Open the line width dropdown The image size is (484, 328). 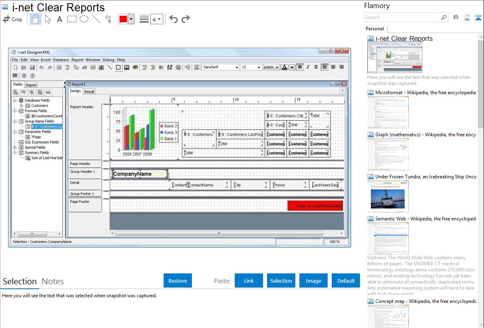pos(156,19)
